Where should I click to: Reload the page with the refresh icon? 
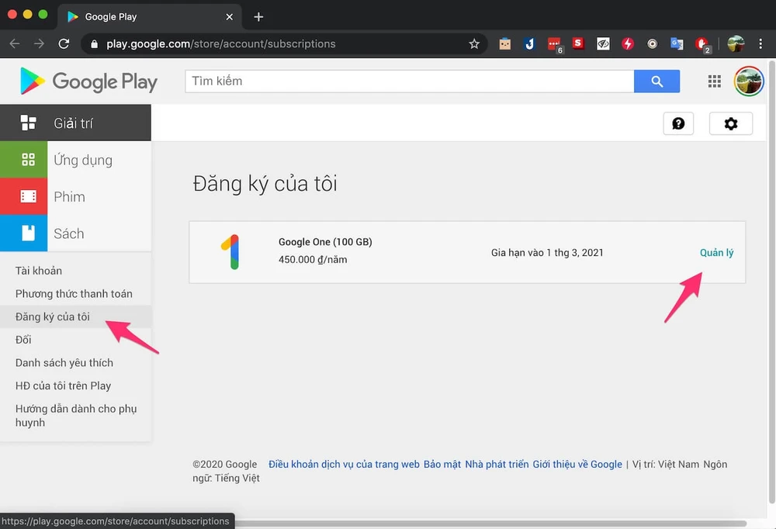click(64, 43)
